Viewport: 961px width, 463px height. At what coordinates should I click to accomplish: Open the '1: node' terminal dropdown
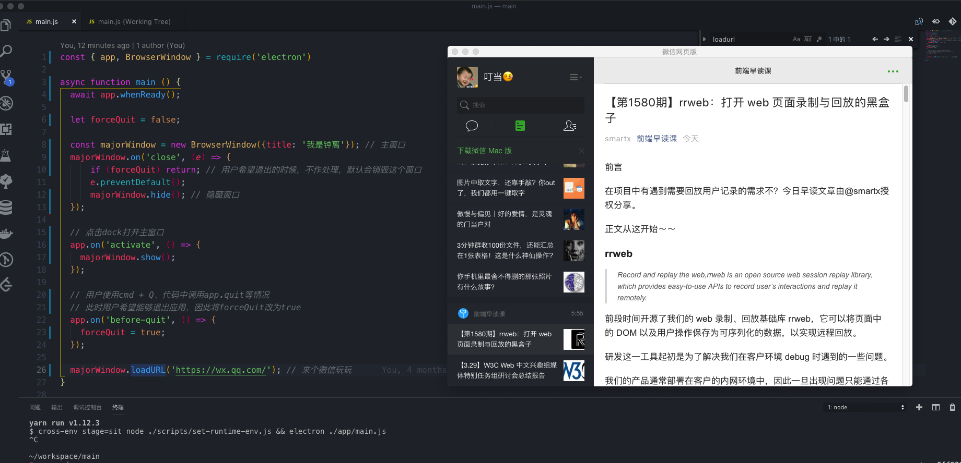(865, 407)
